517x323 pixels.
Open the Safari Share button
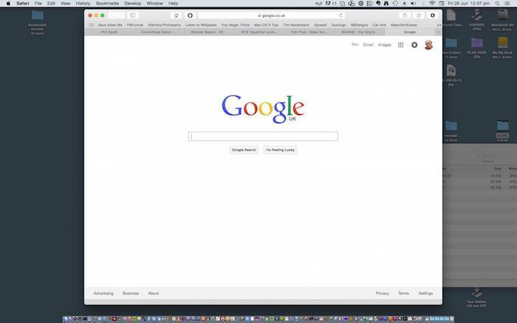coord(405,15)
